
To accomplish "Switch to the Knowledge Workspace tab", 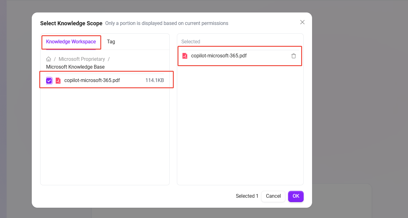I will (x=71, y=42).
